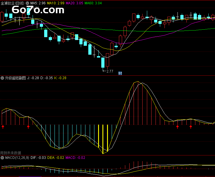Click MACD: -0.02 magenta value
This screenshot has height=177, width=215.
click(75, 158)
